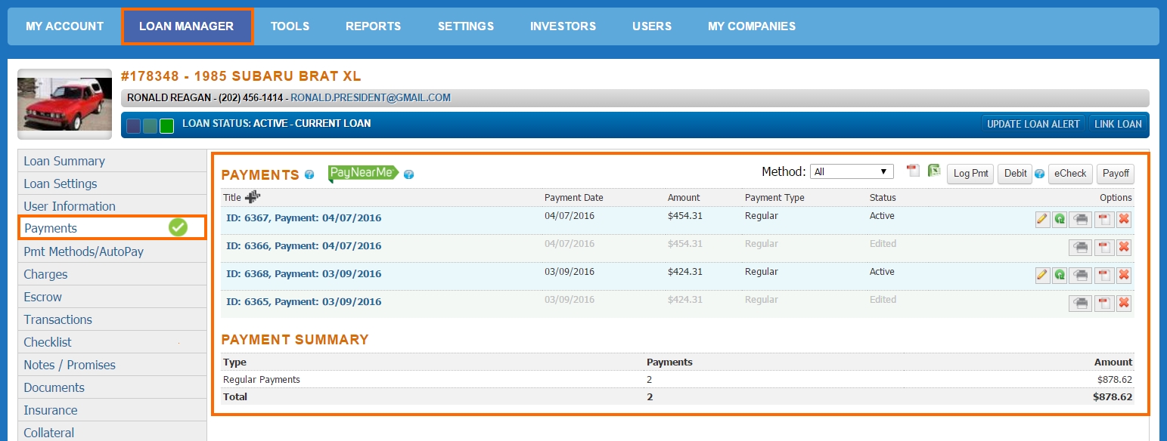Click the Debit button
Viewport: 1167px width, 441px height.
1015,174
